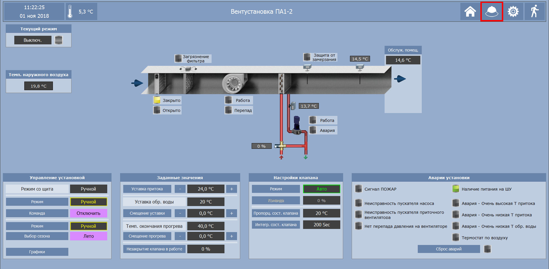Select the three-way valve on pipe

coord(282,146)
